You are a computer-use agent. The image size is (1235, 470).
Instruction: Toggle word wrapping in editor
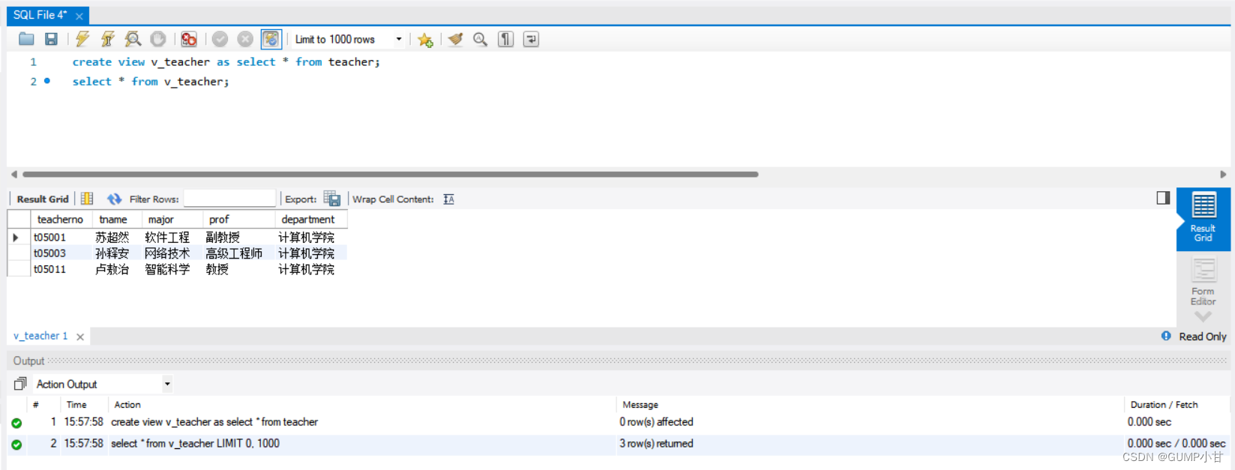coord(531,39)
